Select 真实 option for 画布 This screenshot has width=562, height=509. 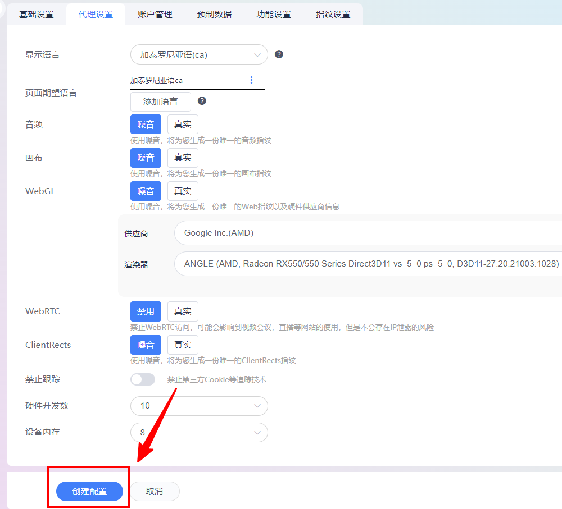183,158
